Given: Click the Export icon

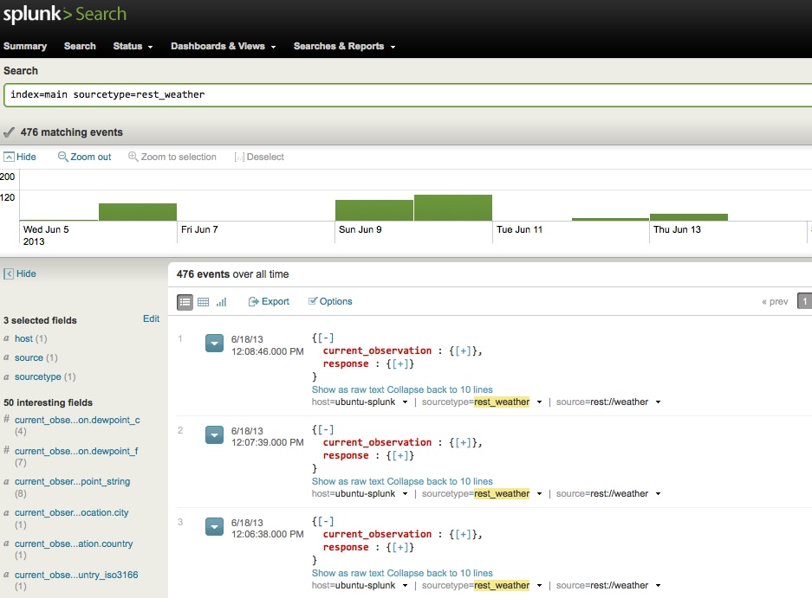Looking at the screenshot, I should tap(254, 301).
